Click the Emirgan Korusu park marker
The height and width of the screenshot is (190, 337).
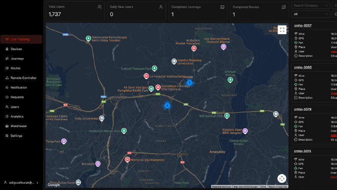(x=230, y=80)
